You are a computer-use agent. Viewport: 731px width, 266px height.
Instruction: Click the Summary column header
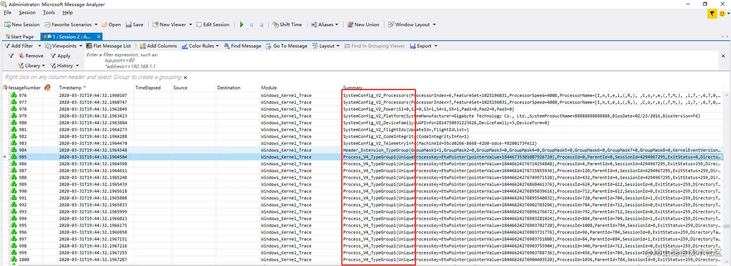(x=532, y=88)
